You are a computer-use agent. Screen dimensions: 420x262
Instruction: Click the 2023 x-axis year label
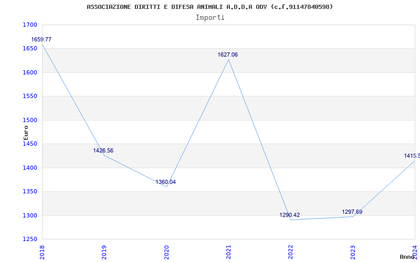[x=353, y=253]
